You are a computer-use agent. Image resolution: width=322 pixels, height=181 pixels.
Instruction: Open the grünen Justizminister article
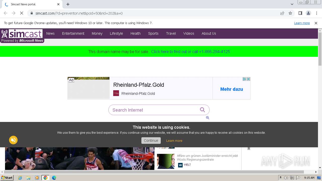[207, 158]
